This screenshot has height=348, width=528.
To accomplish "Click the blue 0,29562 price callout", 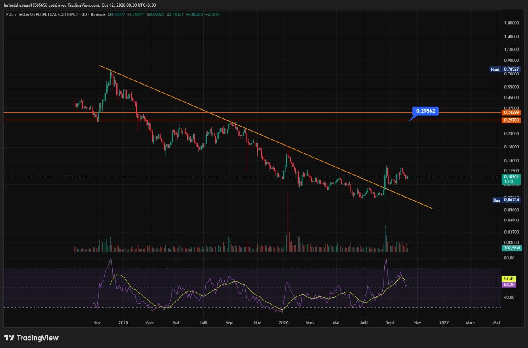I will [426, 111].
